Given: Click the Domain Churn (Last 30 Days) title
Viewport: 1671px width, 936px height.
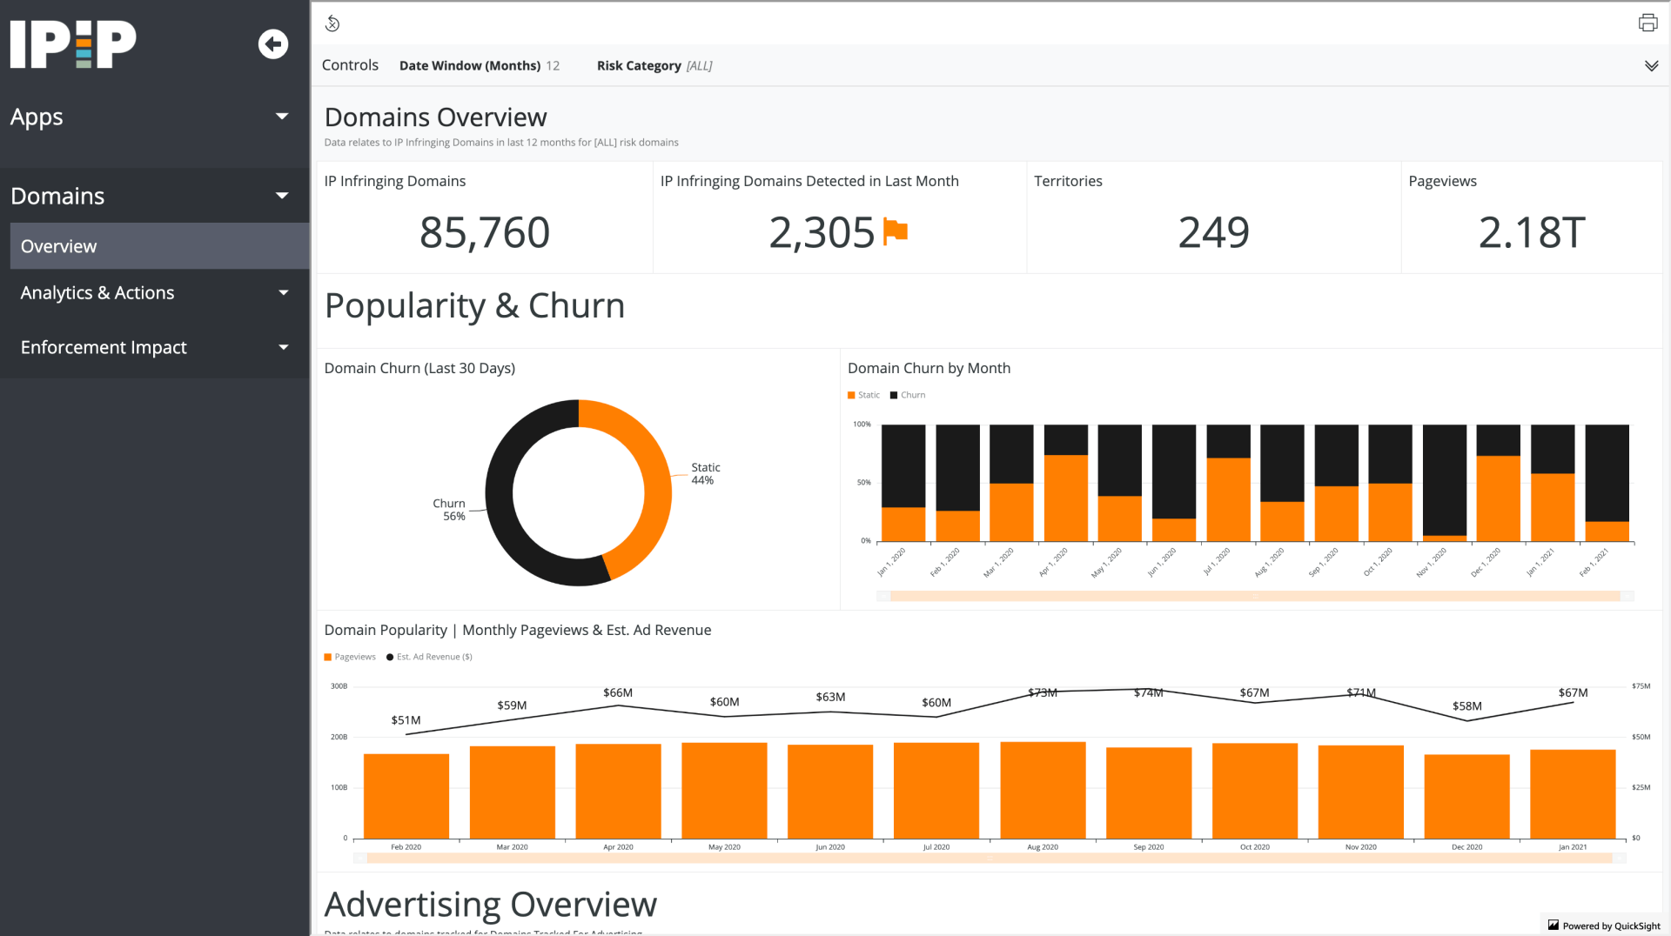Looking at the screenshot, I should click(419, 369).
